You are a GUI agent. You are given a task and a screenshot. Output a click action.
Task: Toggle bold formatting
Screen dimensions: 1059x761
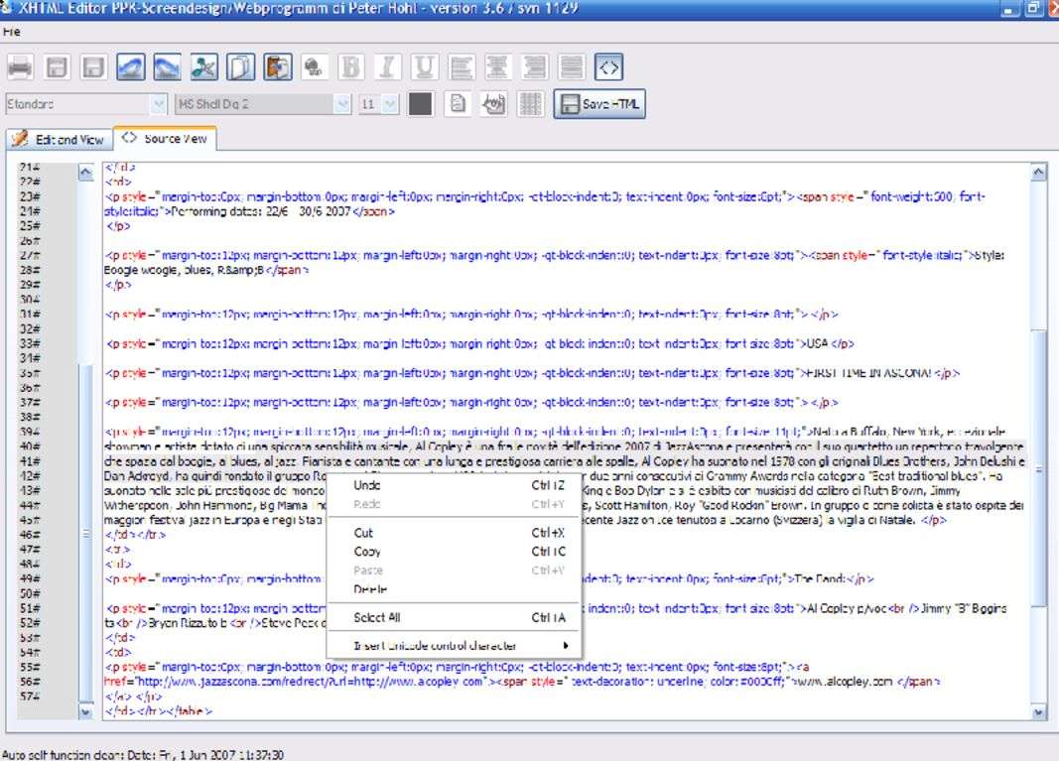(350, 66)
